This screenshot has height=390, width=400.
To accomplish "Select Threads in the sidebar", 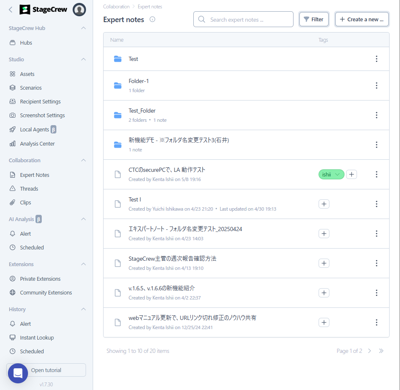I will coord(29,189).
